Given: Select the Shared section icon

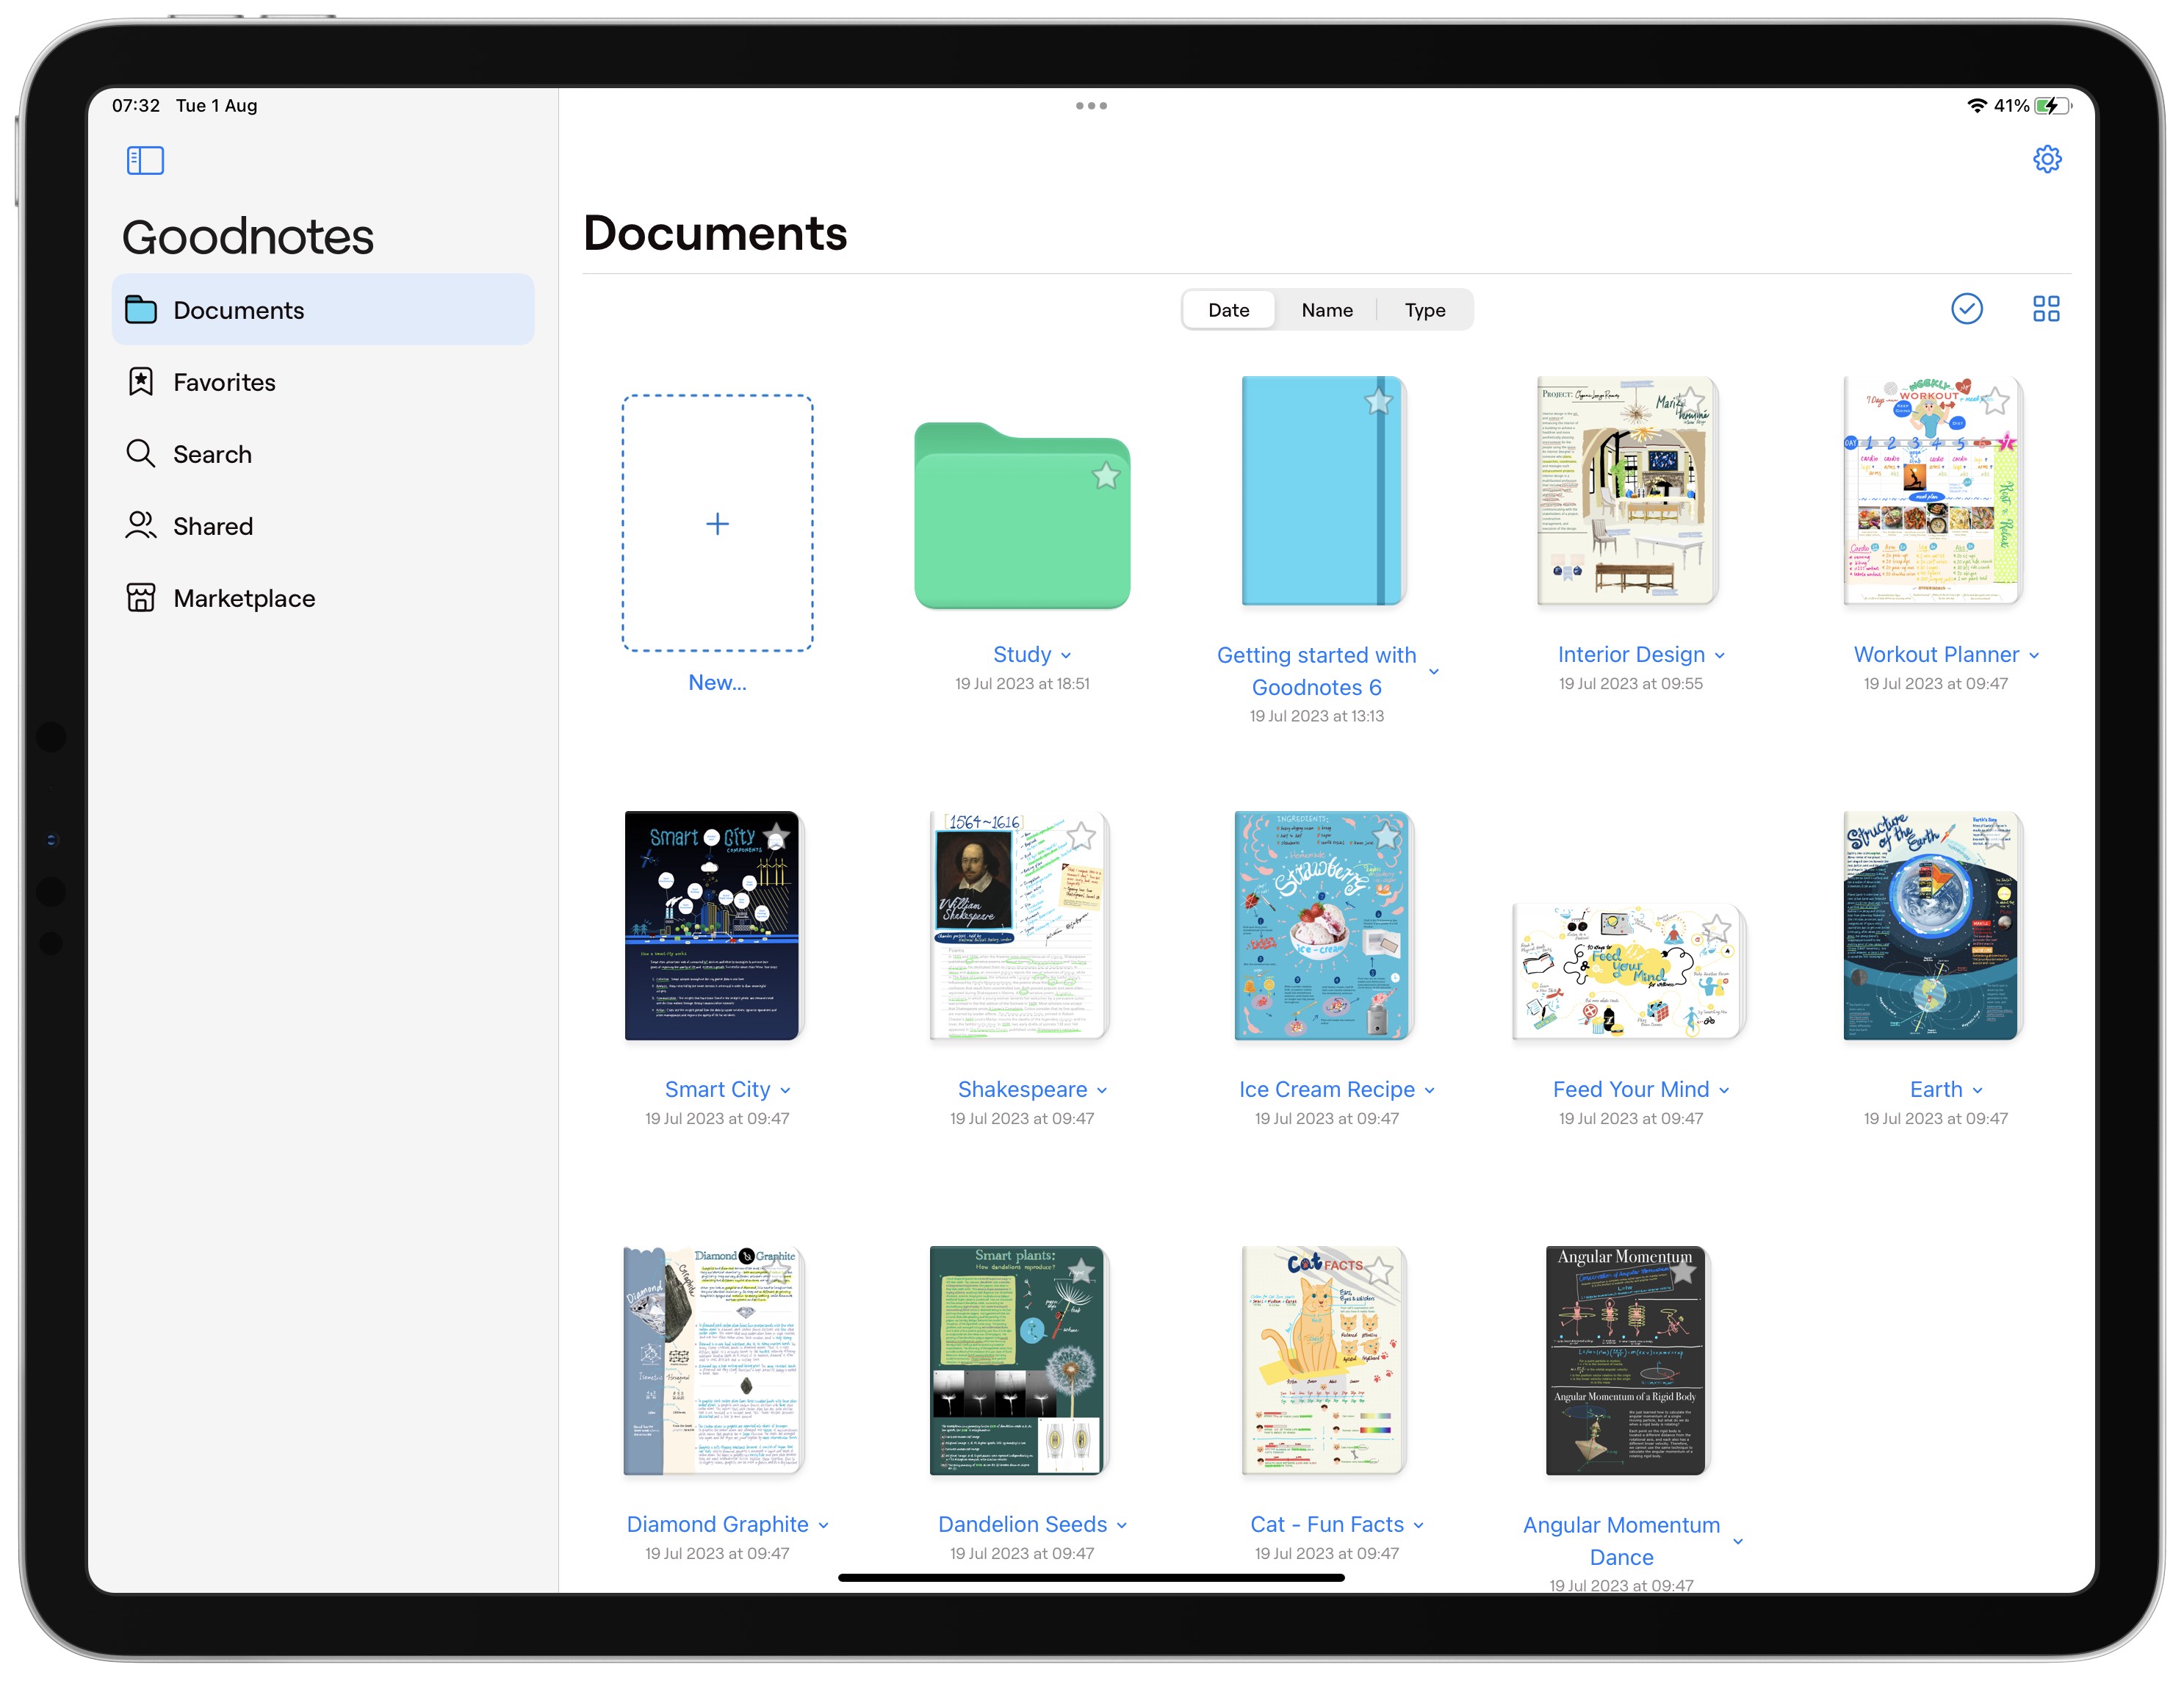Looking at the screenshot, I should [140, 525].
